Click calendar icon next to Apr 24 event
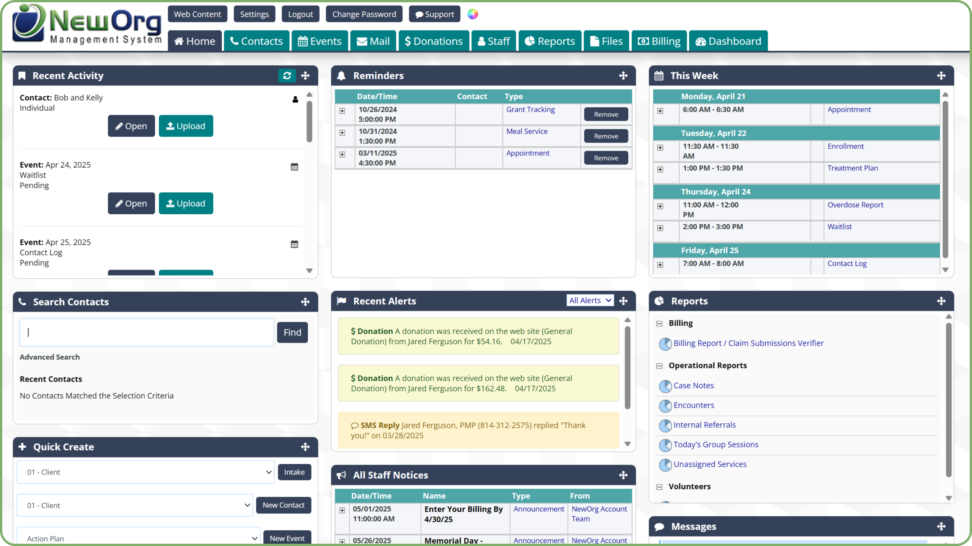The image size is (972, 546). [x=294, y=167]
